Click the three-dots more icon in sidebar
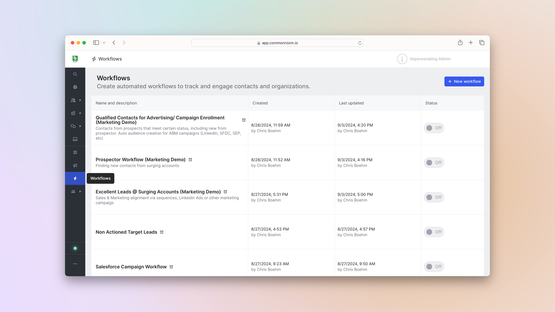 (75, 264)
